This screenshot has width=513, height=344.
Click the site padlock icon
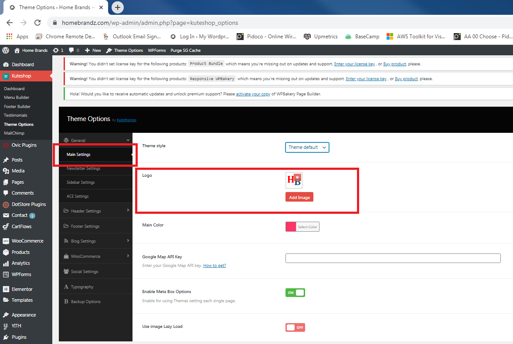pyautogui.click(x=55, y=23)
